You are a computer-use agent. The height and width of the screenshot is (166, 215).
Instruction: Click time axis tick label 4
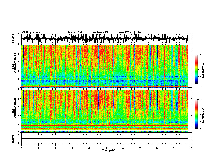pos(89,148)
